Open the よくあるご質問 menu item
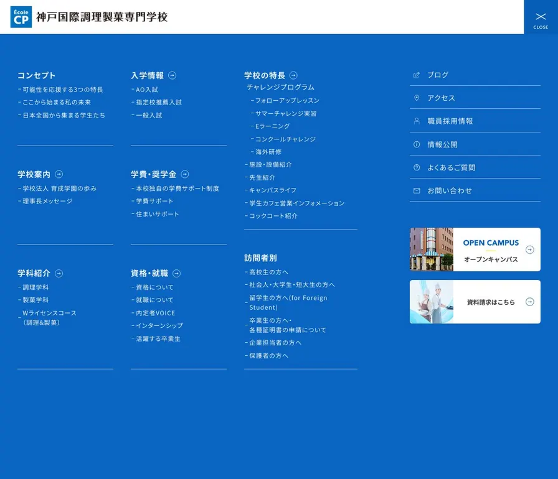The image size is (558, 479). pos(475,167)
